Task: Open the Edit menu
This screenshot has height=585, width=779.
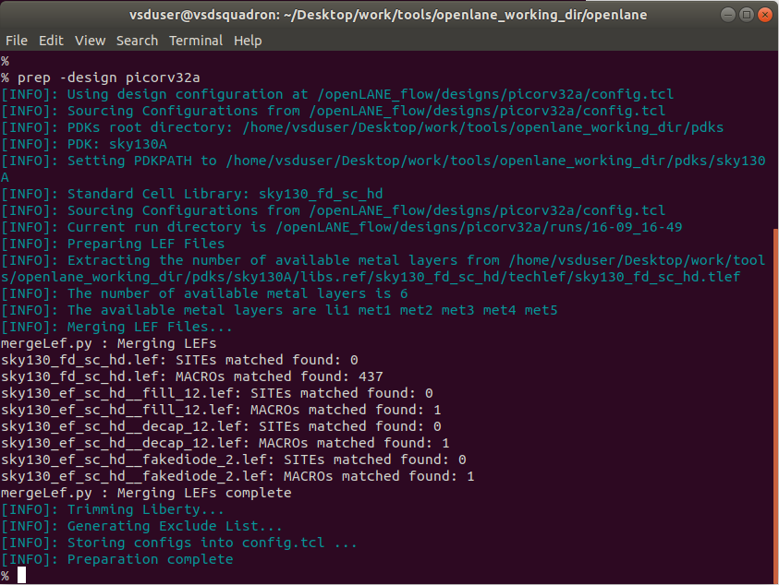Action: (51, 41)
